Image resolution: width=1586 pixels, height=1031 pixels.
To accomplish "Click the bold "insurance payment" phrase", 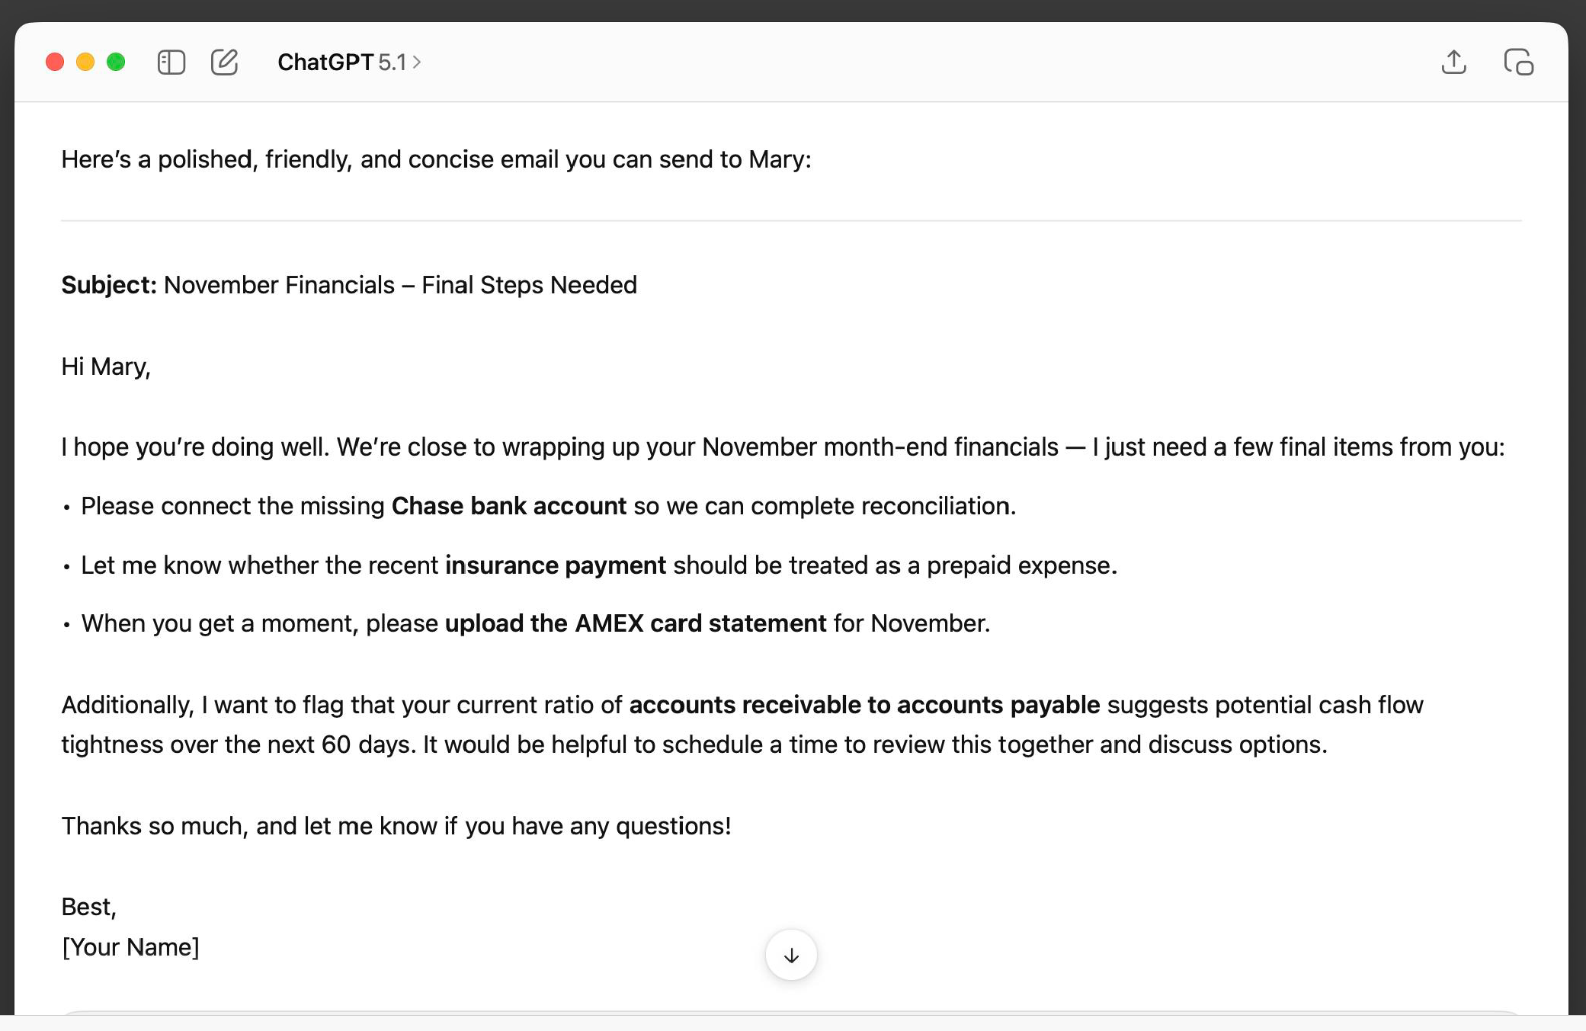I will pos(556,565).
